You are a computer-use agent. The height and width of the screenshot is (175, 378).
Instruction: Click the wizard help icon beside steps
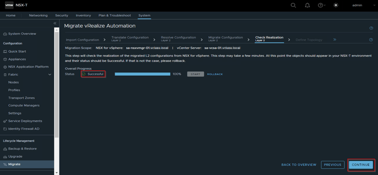click(371, 40)
